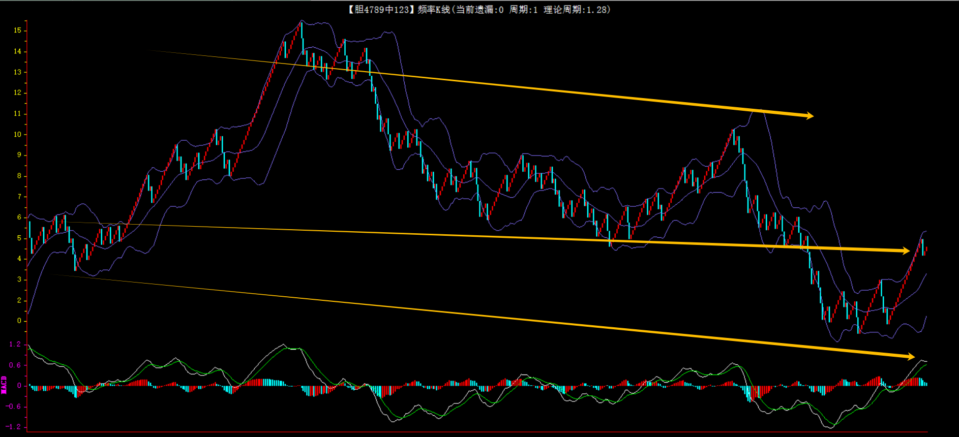
Task: Click the 理论周期:1.28 value in the title
Action: click(x=576, y=9)
